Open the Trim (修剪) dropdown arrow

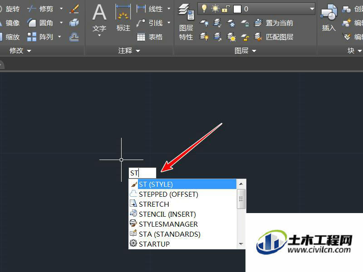61,9
